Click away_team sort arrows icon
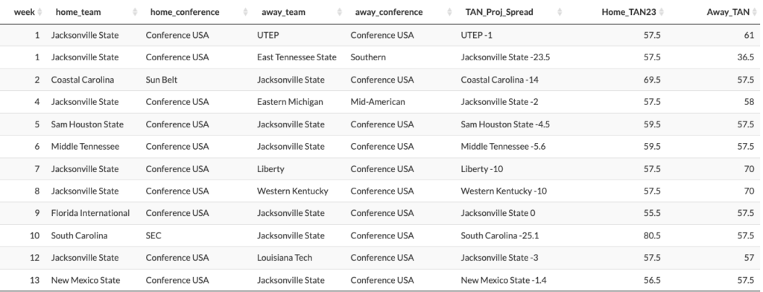This screenshot has width=763, height=292. [339, 12]
